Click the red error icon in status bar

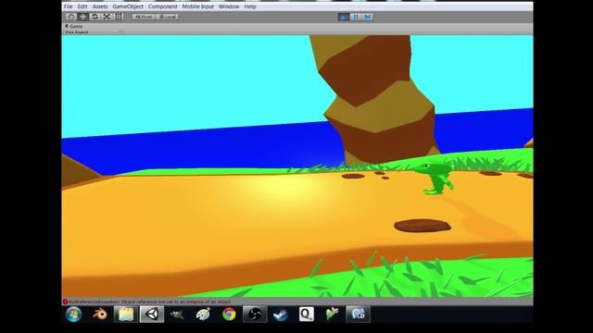click(x=65, y=302)
